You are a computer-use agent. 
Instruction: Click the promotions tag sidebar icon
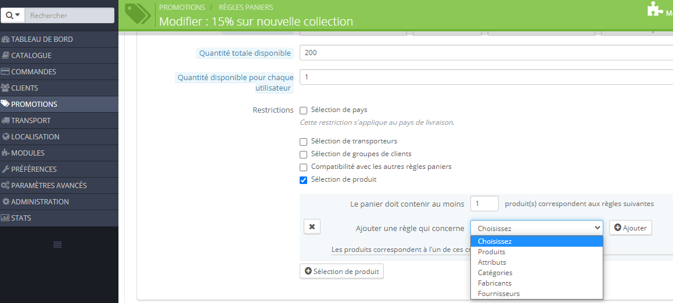(6, 104)
